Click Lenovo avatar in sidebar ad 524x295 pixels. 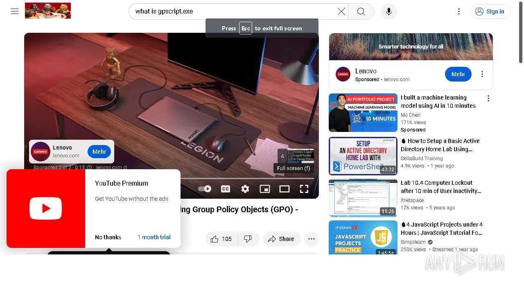[343, 74]
